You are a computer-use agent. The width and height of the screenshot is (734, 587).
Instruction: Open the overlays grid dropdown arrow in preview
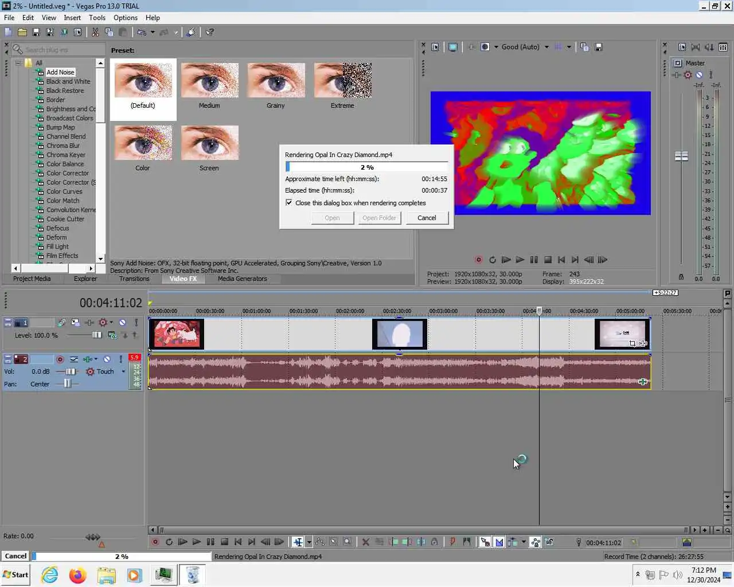click(569, 47)
